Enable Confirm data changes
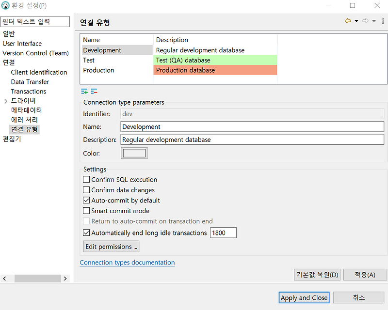The height and width of the screenshot is (310, 388). coord(86,189)
